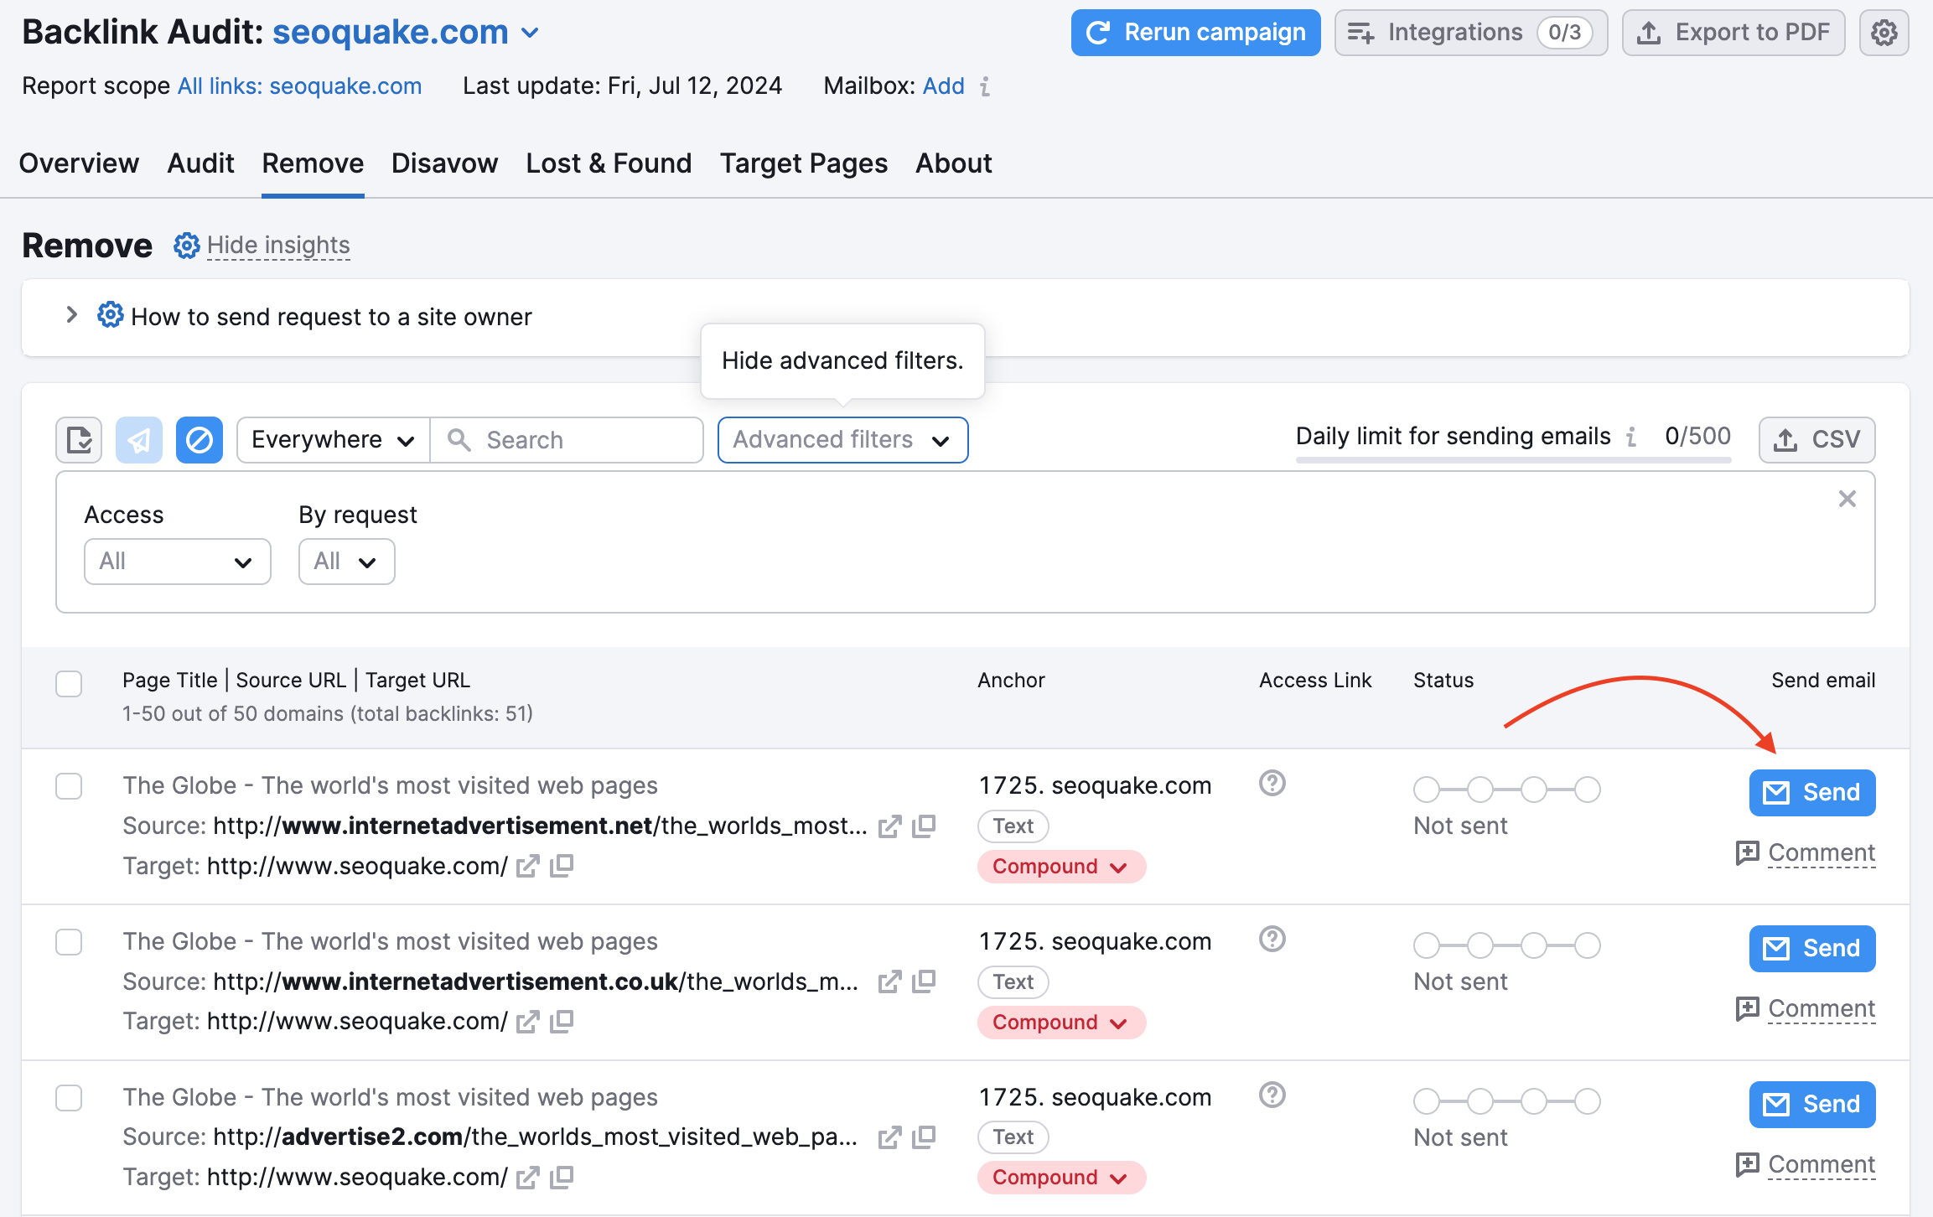
Task: Toggle the blue disavow circle icon
Action: pos(200,440)
